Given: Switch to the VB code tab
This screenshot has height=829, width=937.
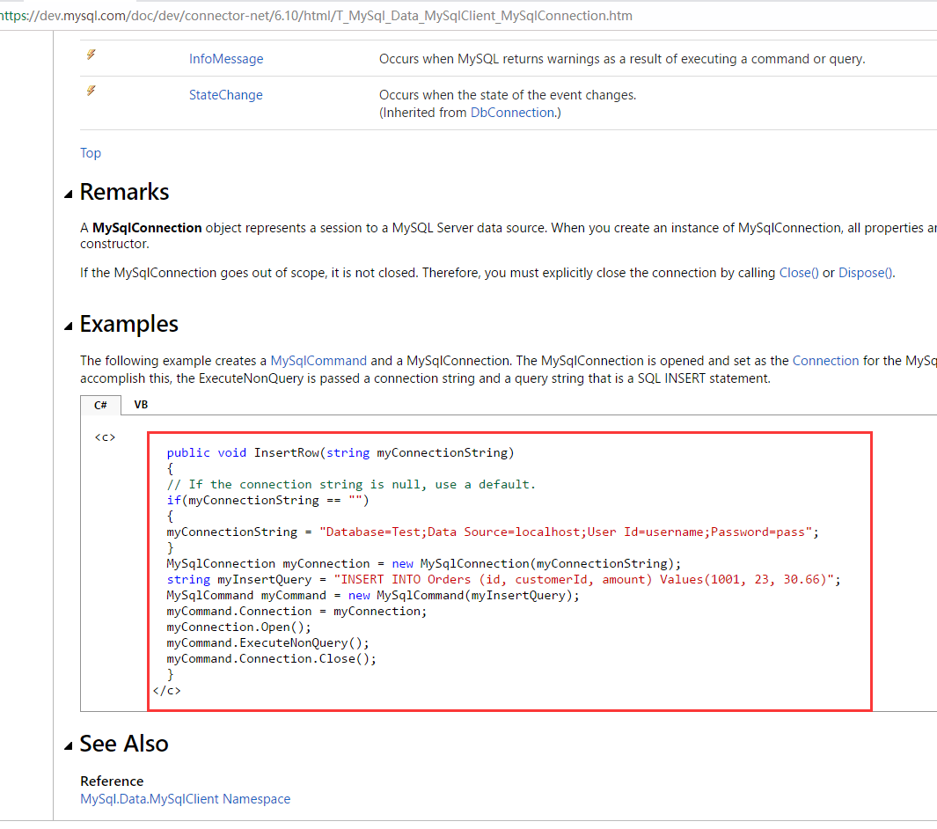Looking at the screenshot, I should click(141, 405).
